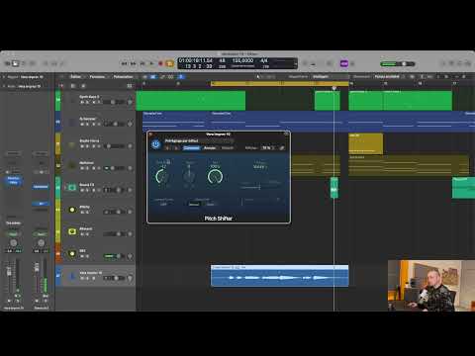Click the Rewind transport button
475x356 pixels.
point(125,63)
